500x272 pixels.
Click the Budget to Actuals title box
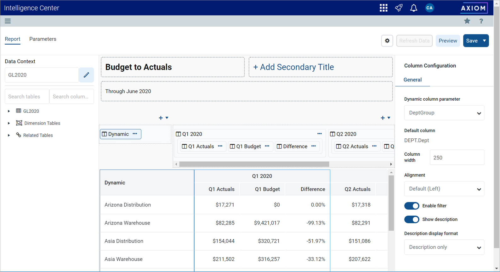point(173,67)
